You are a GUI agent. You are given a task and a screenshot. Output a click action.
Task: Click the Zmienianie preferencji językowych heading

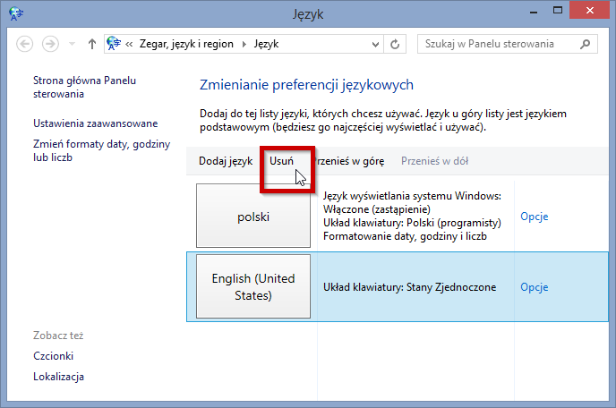(x=306, y=85)
